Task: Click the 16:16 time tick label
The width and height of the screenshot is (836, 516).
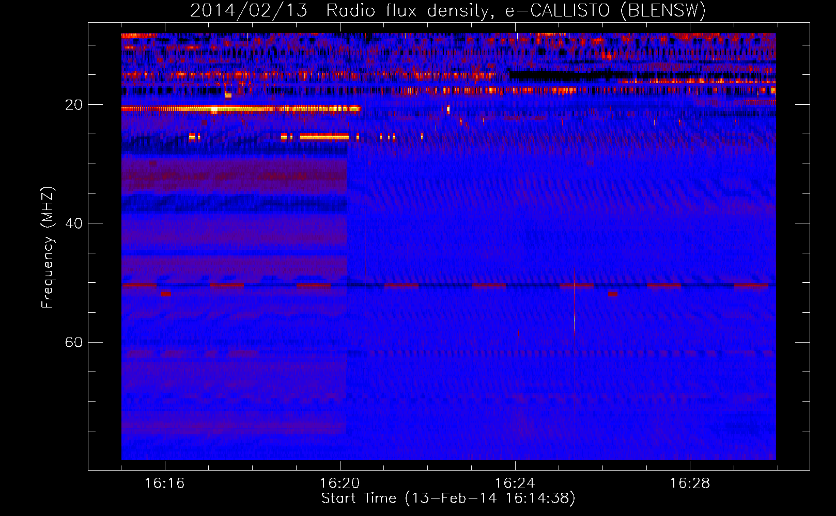Action: click(x=165, y=483)
